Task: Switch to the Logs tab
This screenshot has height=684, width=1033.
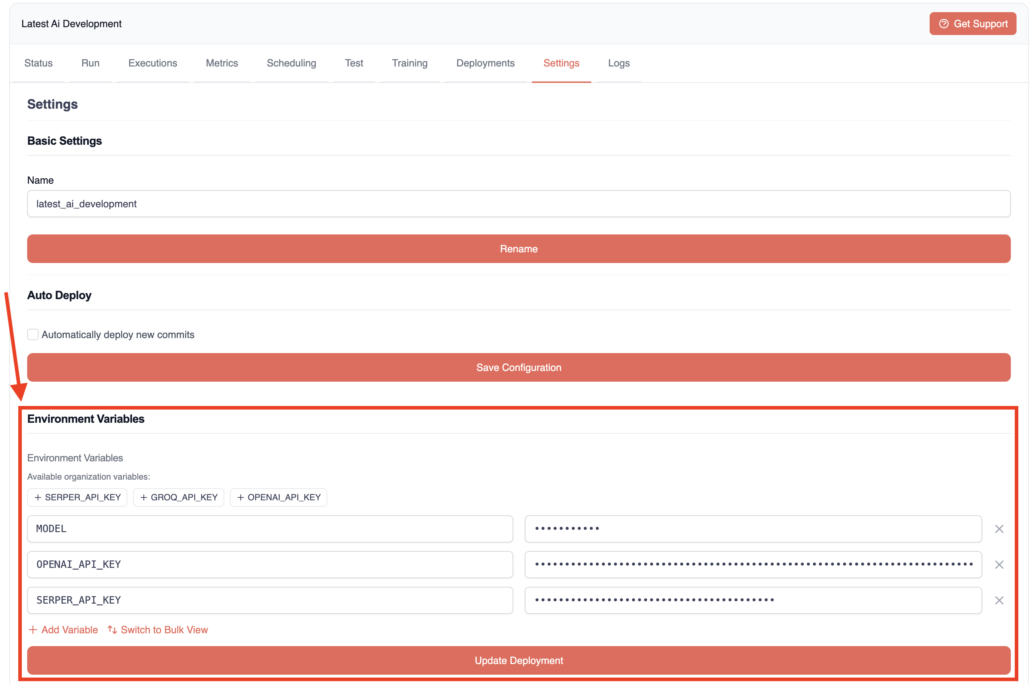Action: [x=618, y=63]
